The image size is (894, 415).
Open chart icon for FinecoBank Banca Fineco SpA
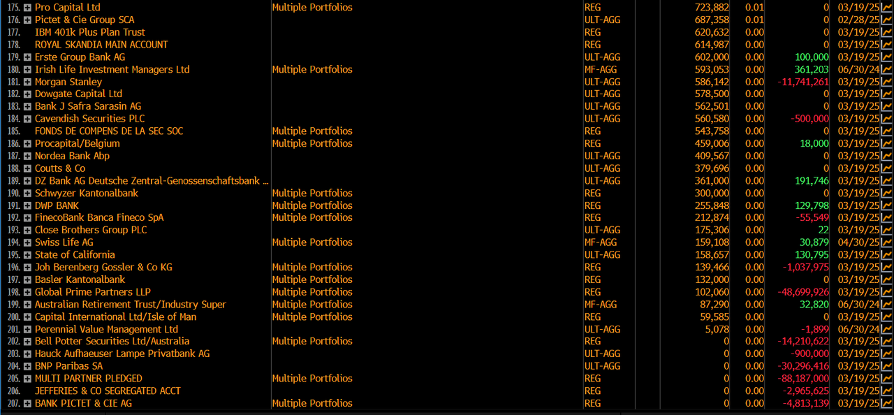pos(887,218)
